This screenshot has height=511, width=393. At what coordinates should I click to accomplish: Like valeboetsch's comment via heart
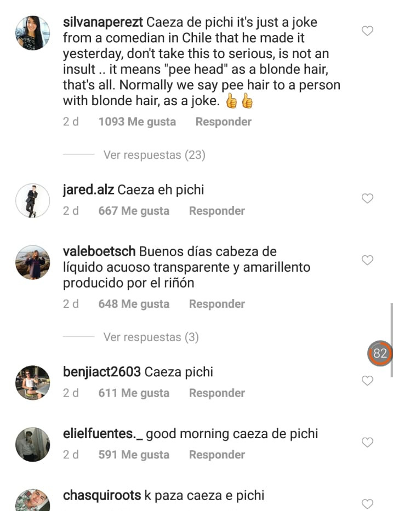coord(368,260)
